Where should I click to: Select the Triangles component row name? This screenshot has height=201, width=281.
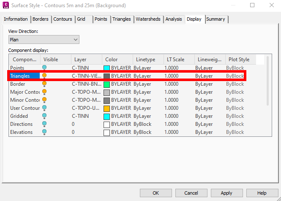point(20,76)
